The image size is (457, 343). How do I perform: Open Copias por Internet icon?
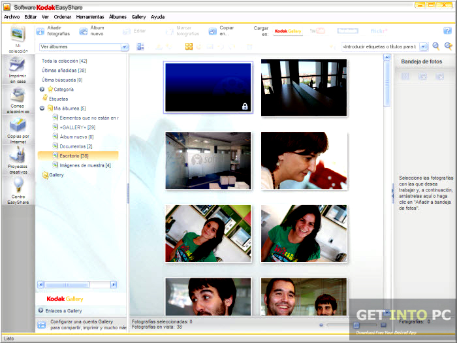(18, 125)
